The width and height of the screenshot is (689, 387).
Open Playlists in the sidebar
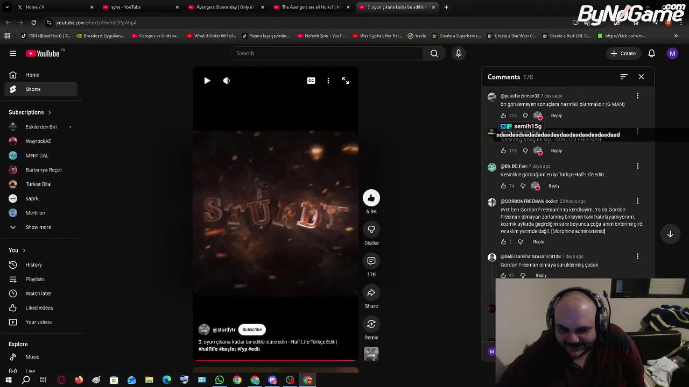(x=41, y=279)
